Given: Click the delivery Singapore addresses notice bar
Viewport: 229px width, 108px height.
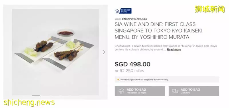Looking at the screenshot, I should [x=167, y=80].
